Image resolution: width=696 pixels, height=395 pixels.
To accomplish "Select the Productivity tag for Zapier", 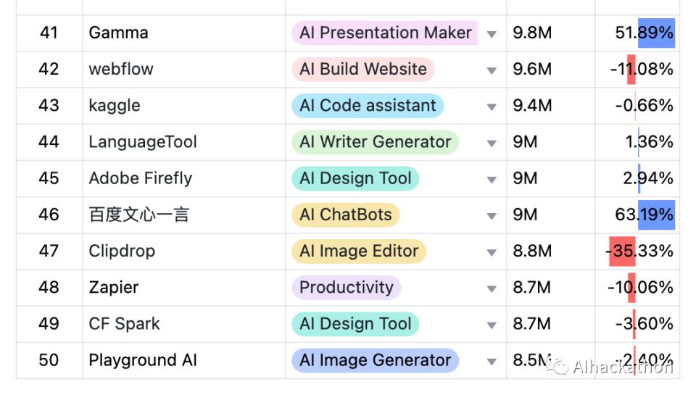I will pos(347,288).
